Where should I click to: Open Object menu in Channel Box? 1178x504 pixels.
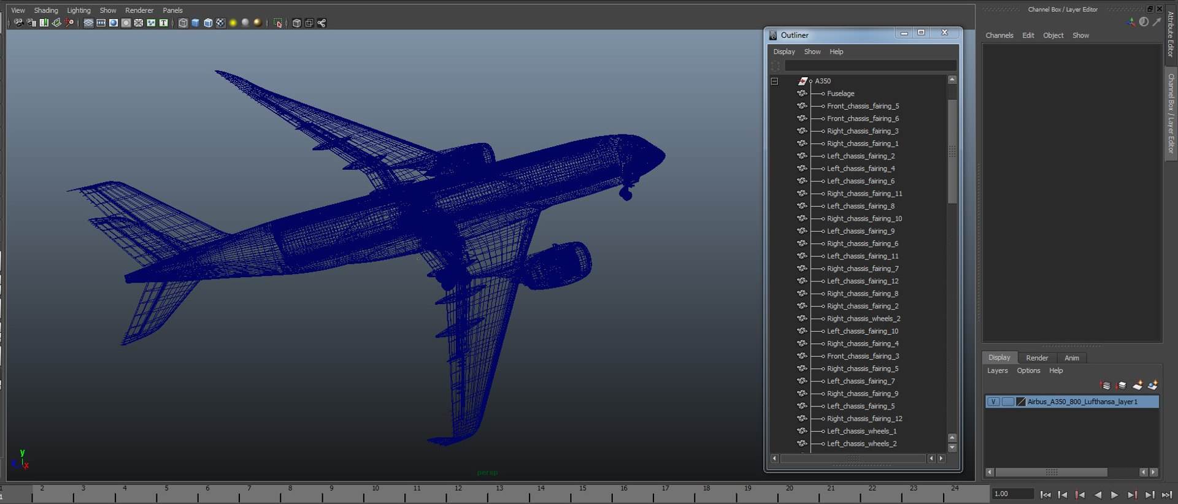pos(1053,36)
